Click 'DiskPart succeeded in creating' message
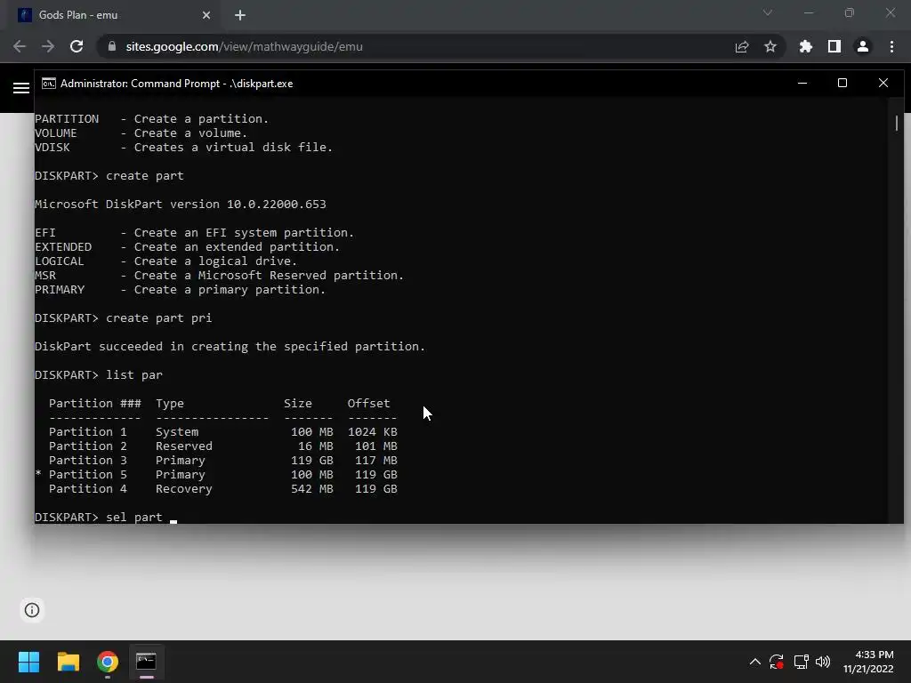The width and height of the screenshot is (911, 683). 230,347
